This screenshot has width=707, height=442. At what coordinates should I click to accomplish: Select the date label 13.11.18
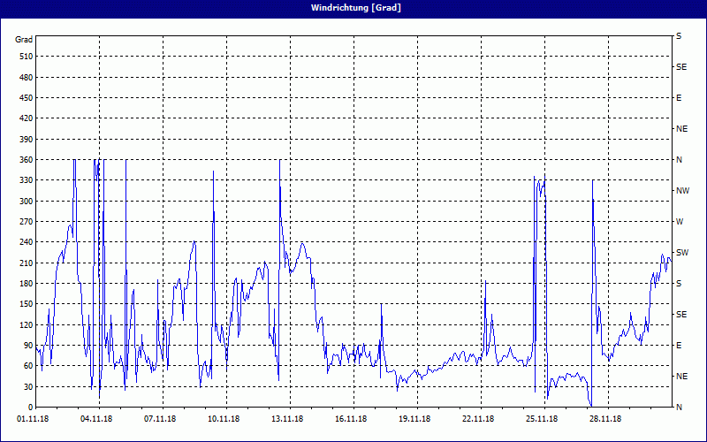click(286, 419)
